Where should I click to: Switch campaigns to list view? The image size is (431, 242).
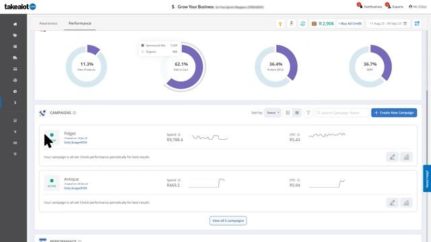(297, 113)
